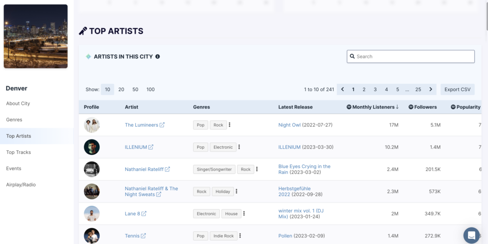Click info icon beside Artists In This City
Screen dimensions: 488x244
coord(157,56)
